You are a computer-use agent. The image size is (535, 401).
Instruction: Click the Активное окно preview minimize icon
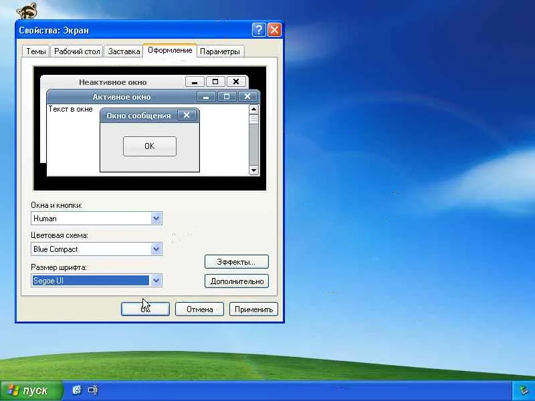[206, 97]
